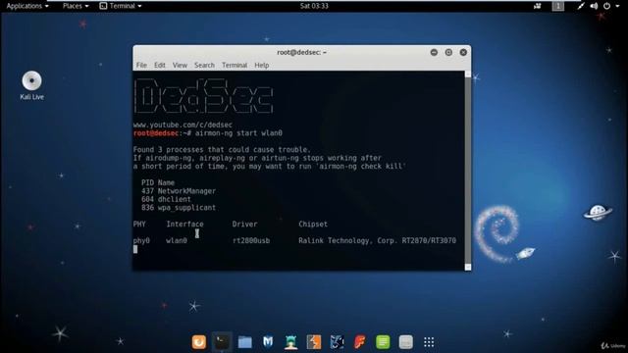Screen dimensions: 628x353
Task: Click the power icon in top bar
Action: (x=606, y=6)
